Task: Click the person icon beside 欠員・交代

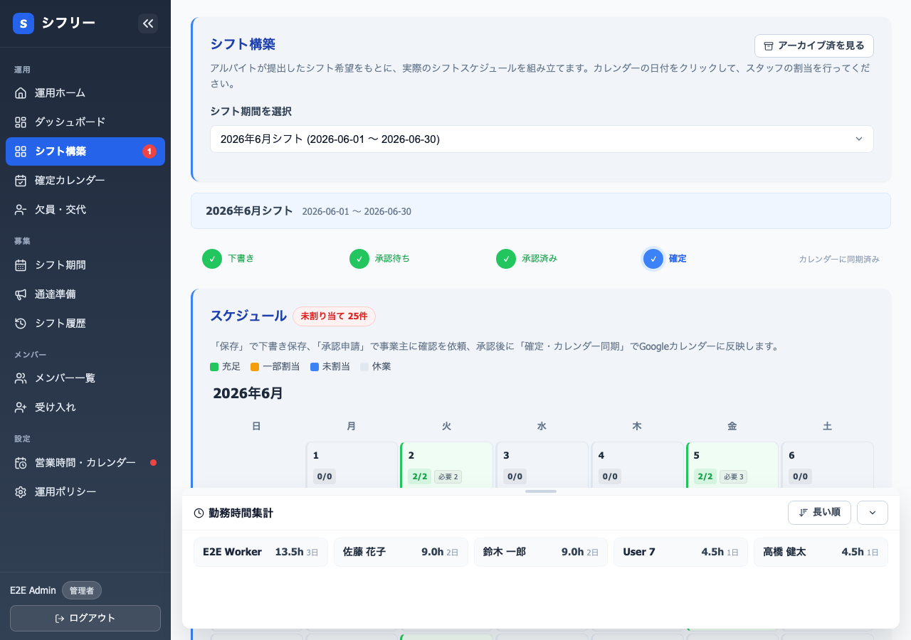Action: (x=21, y=210)
